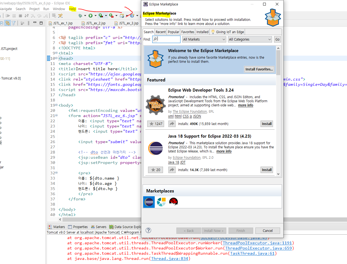This screenshot has width=347, height=264.
Task: Click share arrow for Java 18 Support
Action: coord(172,170)
